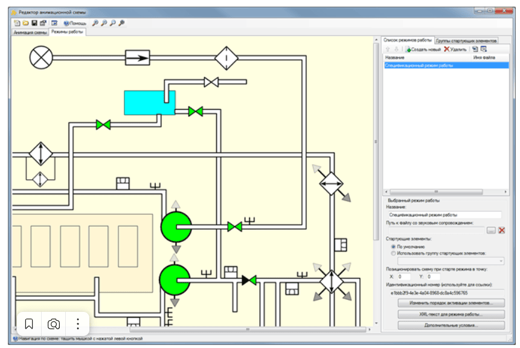Click the 'Название' name input field
This screenshot has height=348, width=520.
click(x=446, y=214)
